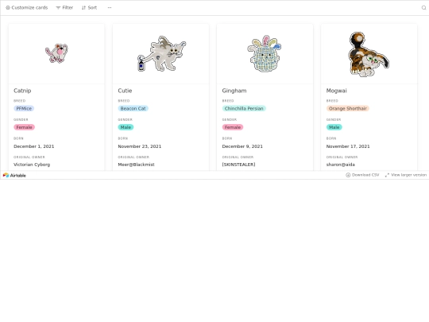Screen dimensions: 429x322
Task: Click Mogwai's Male gender tag
Action: tap(334, 127)
